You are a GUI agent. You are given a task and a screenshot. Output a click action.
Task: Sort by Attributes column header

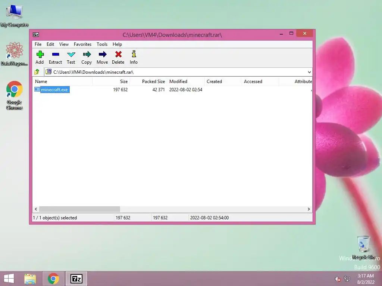pyautogui.click(x=296, y=82)
